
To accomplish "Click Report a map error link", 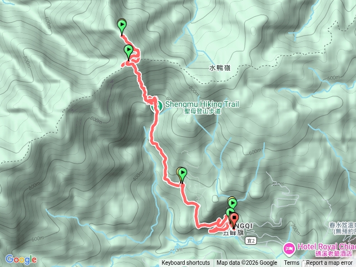I will [329, 263].
